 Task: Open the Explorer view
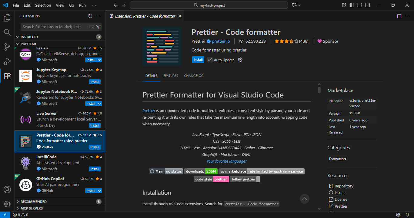pos(7,18)
